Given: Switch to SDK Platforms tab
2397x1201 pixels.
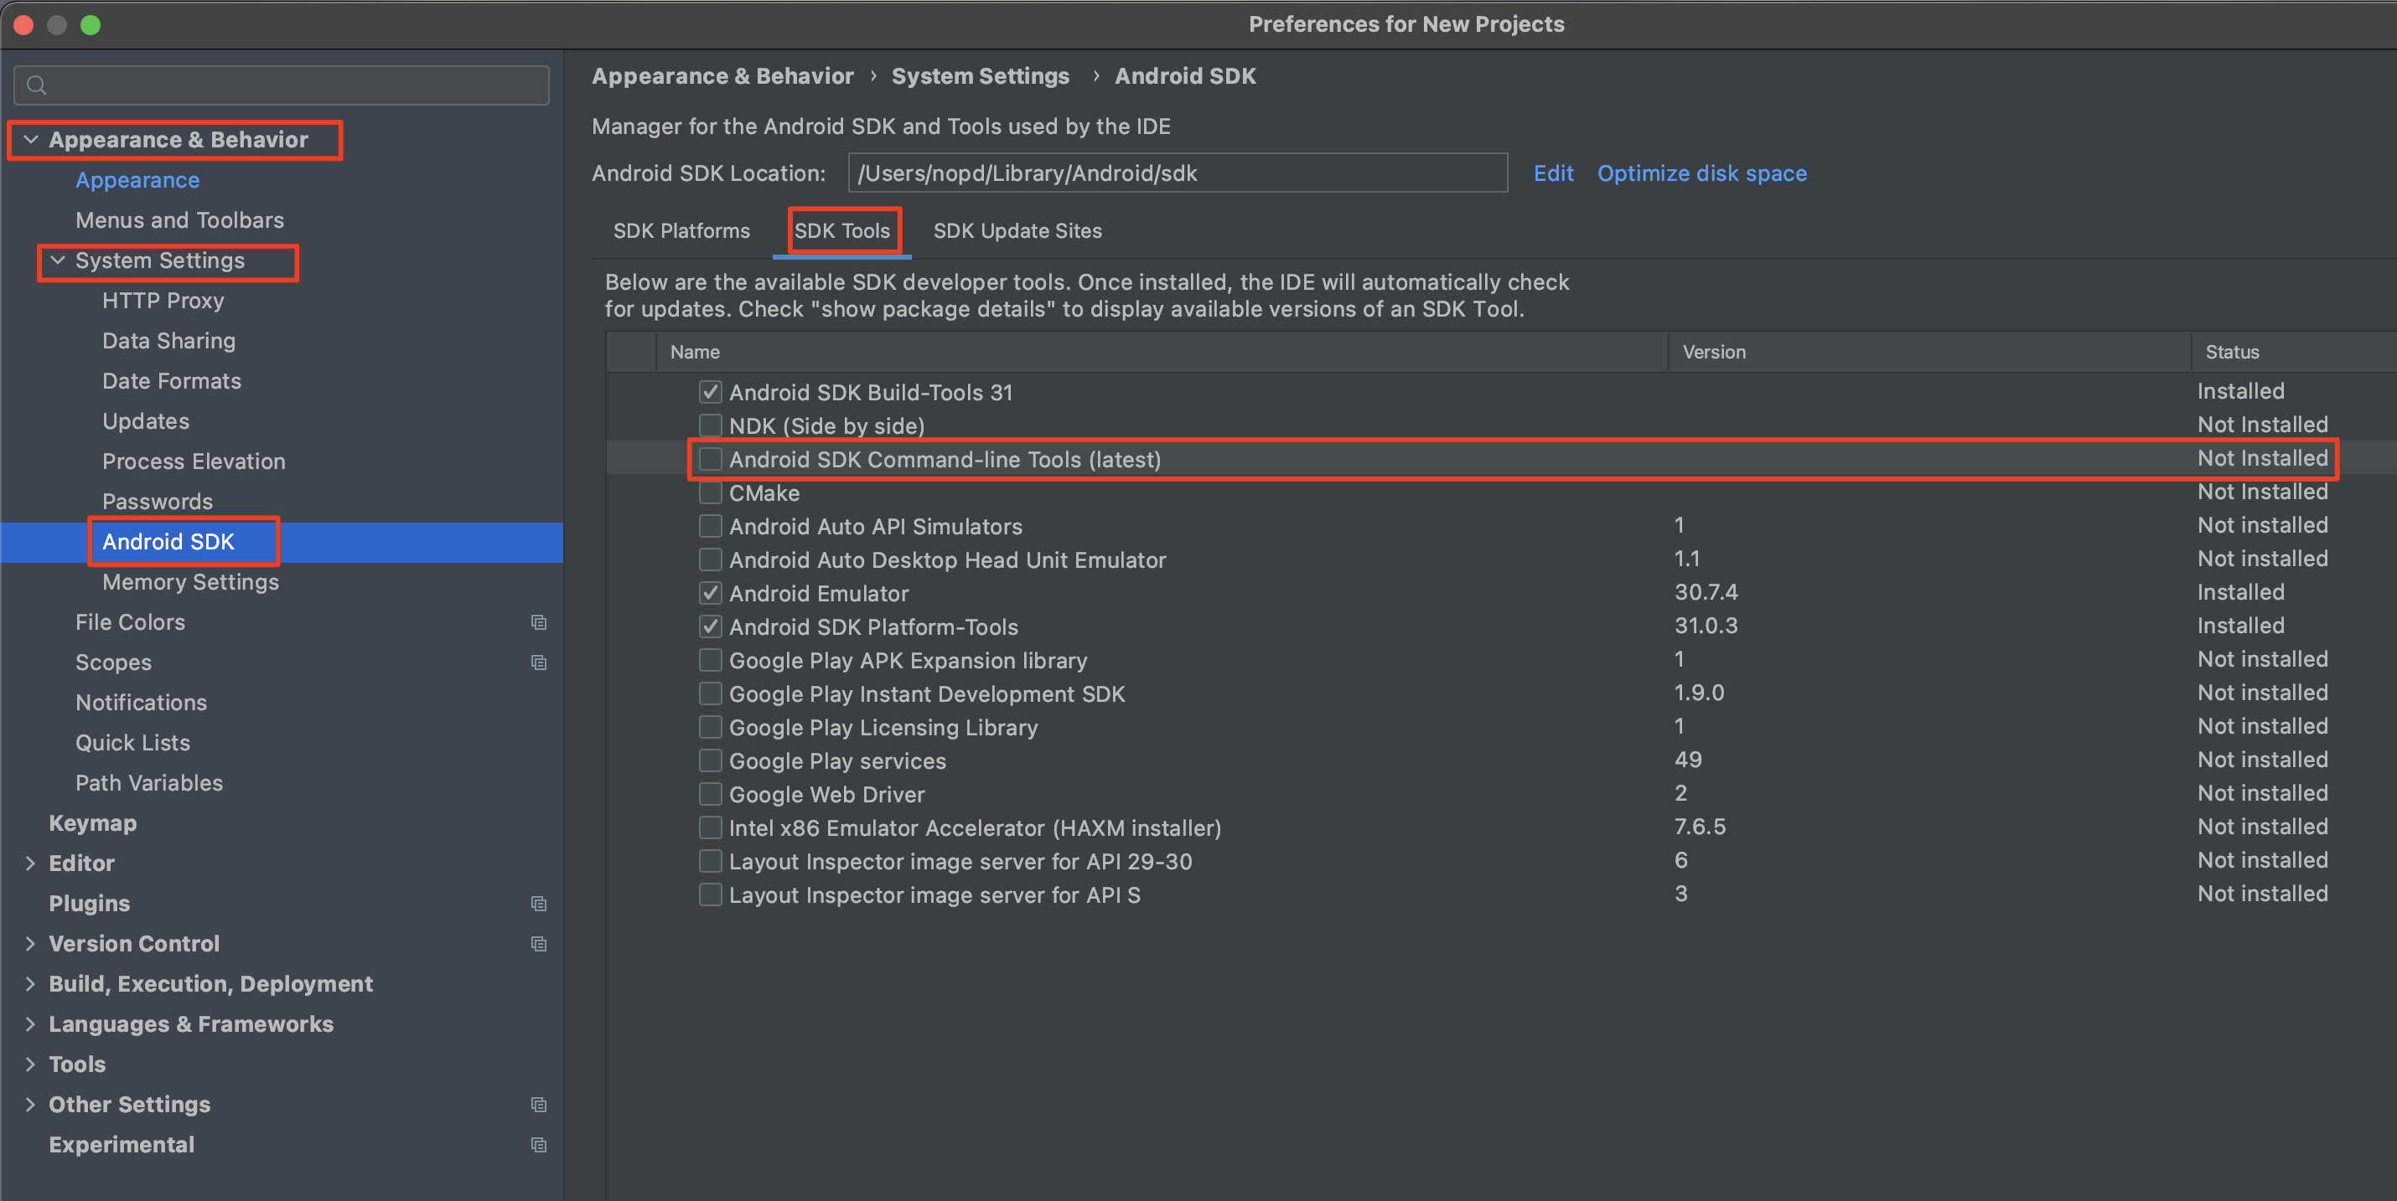Looking at the screenshot, I should (681, 230).
